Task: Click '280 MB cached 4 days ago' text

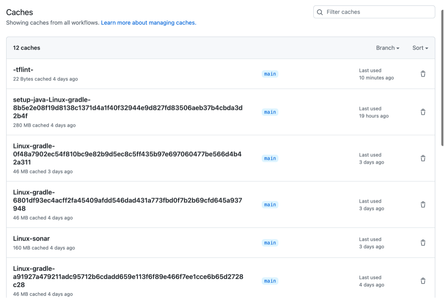Action: [x=44, y=125]
